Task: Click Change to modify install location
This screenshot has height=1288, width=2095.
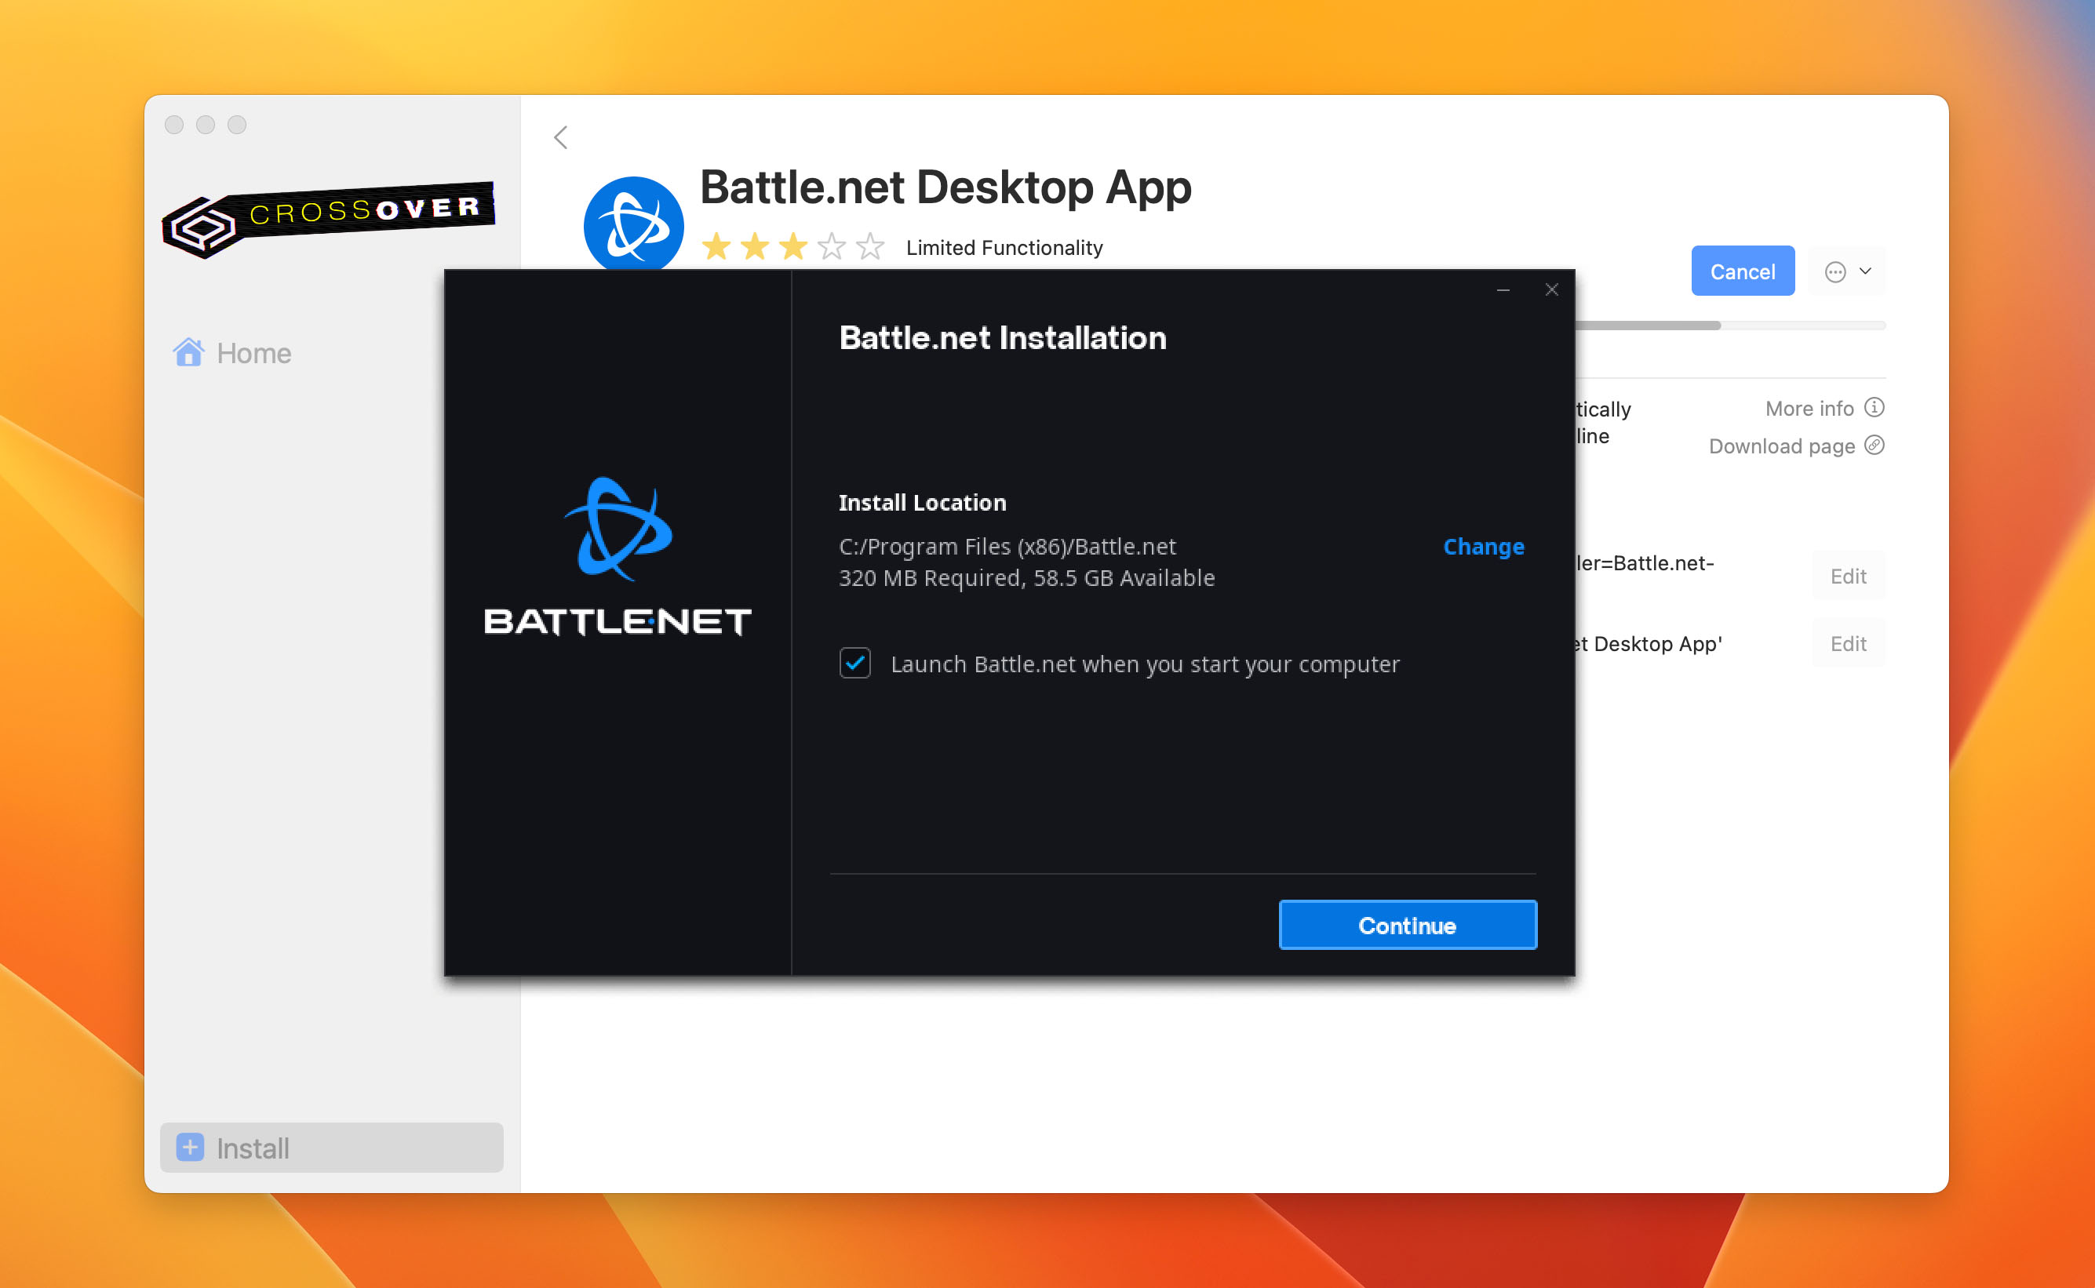Action: pyautogui.click(x=1485, y=546)
